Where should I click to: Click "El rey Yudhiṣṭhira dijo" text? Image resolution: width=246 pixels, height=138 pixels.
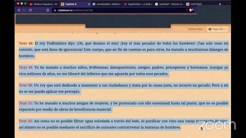coord(55,43)
